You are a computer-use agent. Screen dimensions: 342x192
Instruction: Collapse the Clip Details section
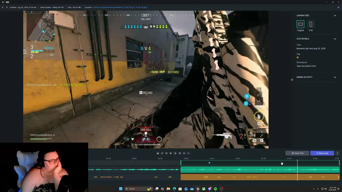click(x=335, y=39)
